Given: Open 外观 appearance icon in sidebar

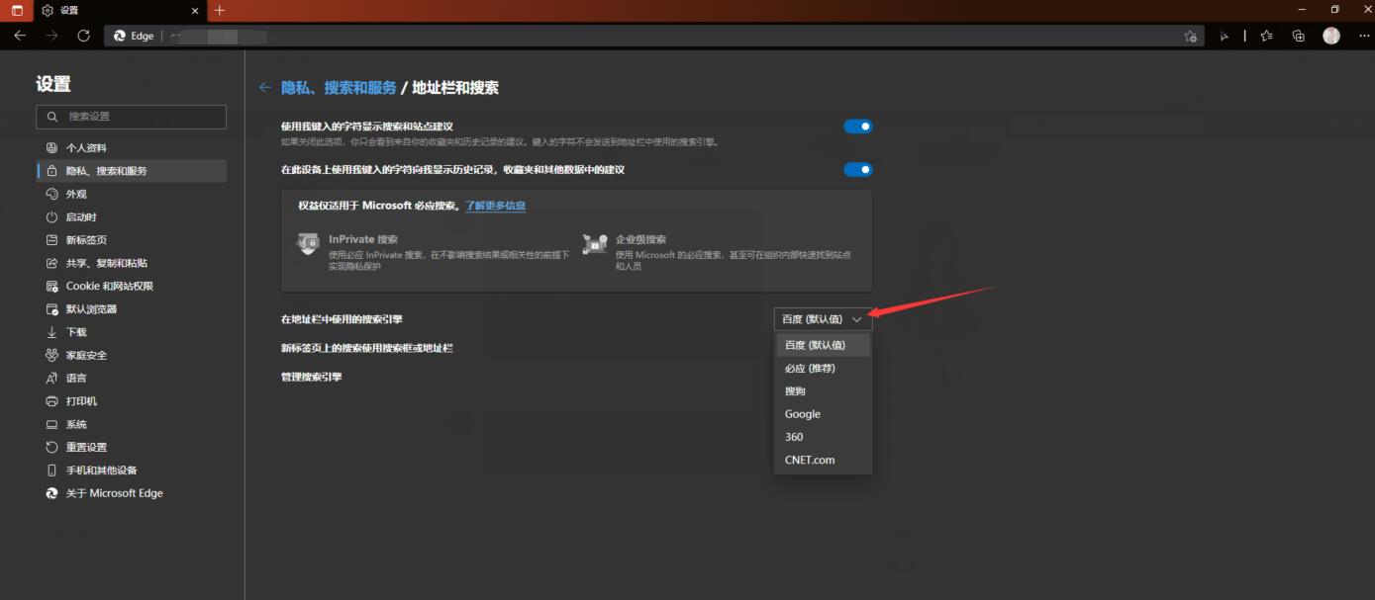Looking at the screenshot, I should tap(52, 194).
